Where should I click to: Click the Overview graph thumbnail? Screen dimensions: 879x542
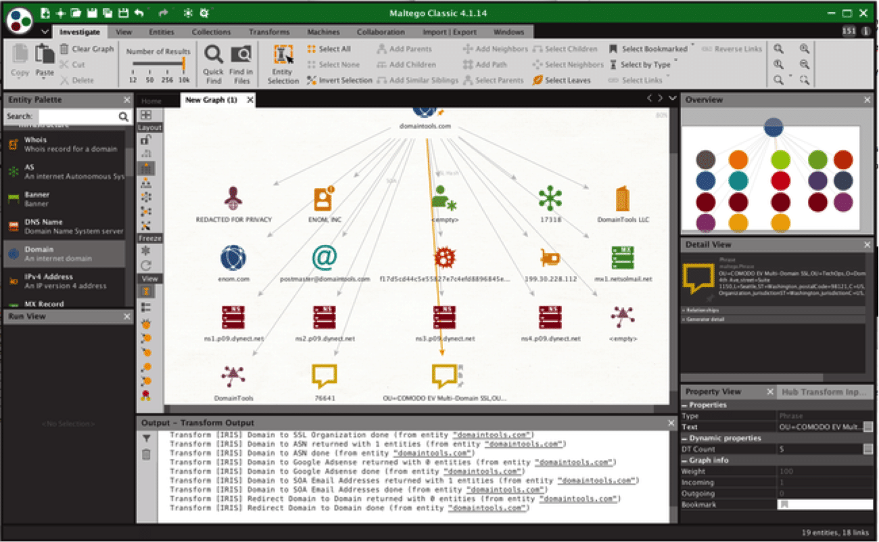(772, 179)
